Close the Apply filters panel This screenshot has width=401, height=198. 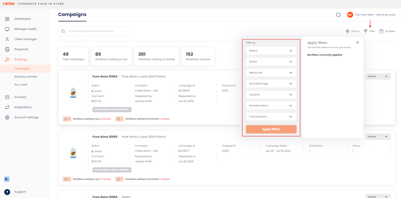(x=358, y=42)
